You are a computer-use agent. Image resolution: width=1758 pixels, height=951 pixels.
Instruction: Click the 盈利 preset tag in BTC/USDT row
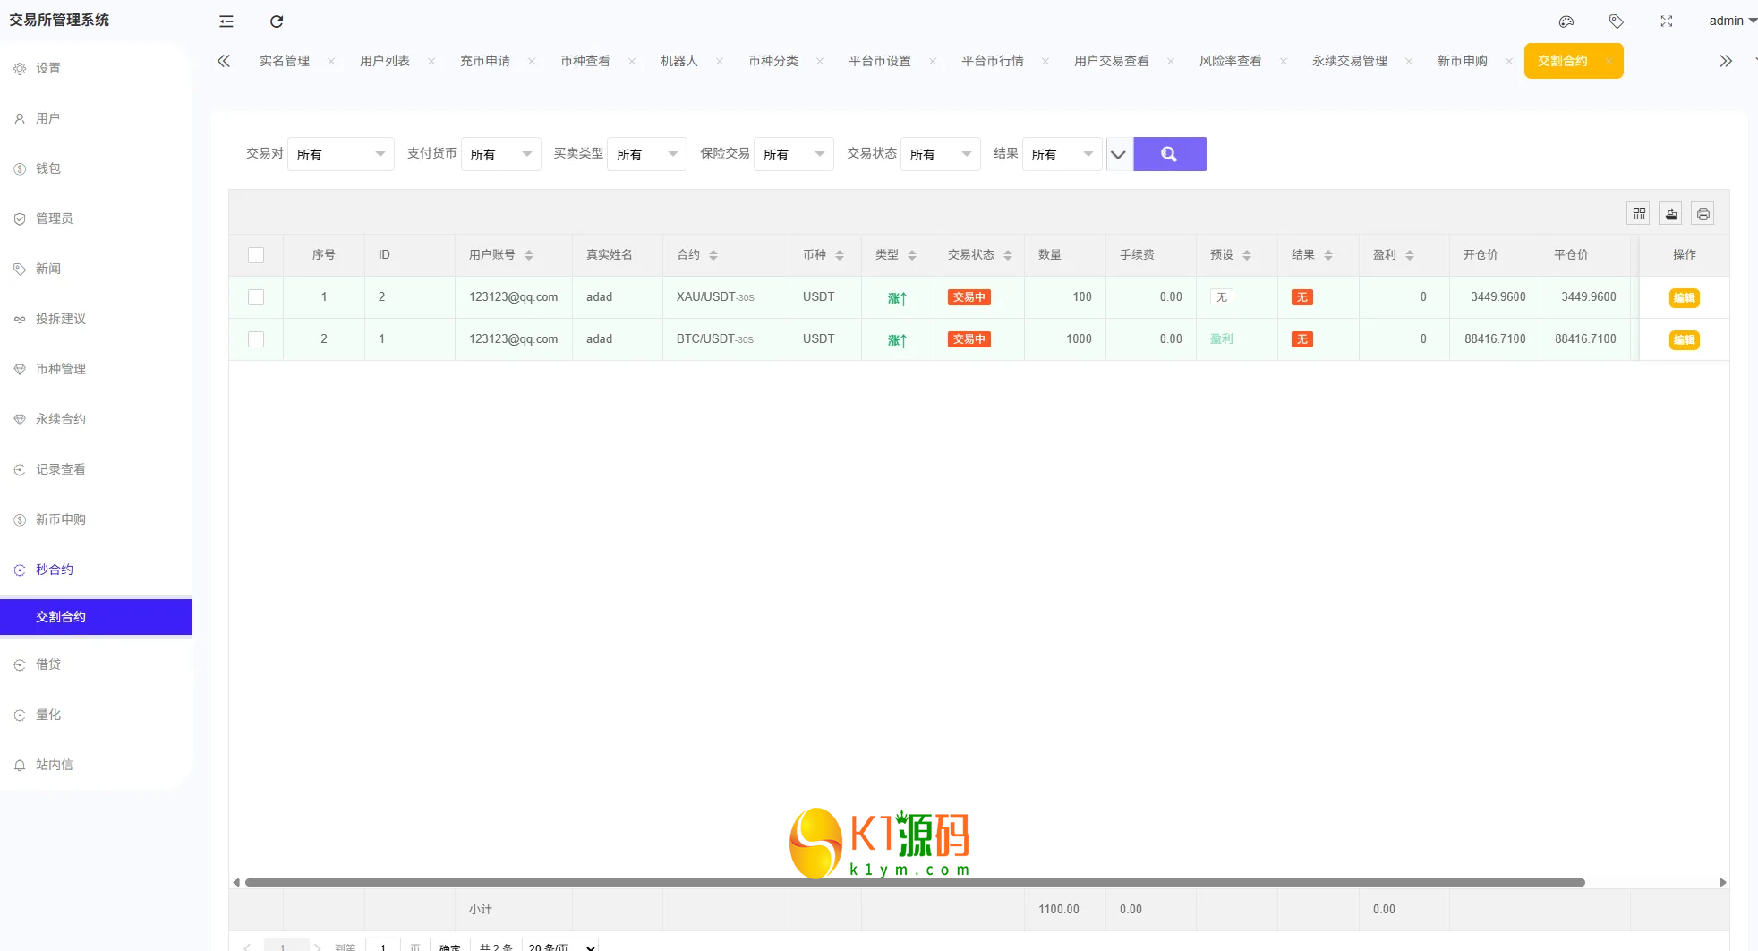(x=1222, y=339)
